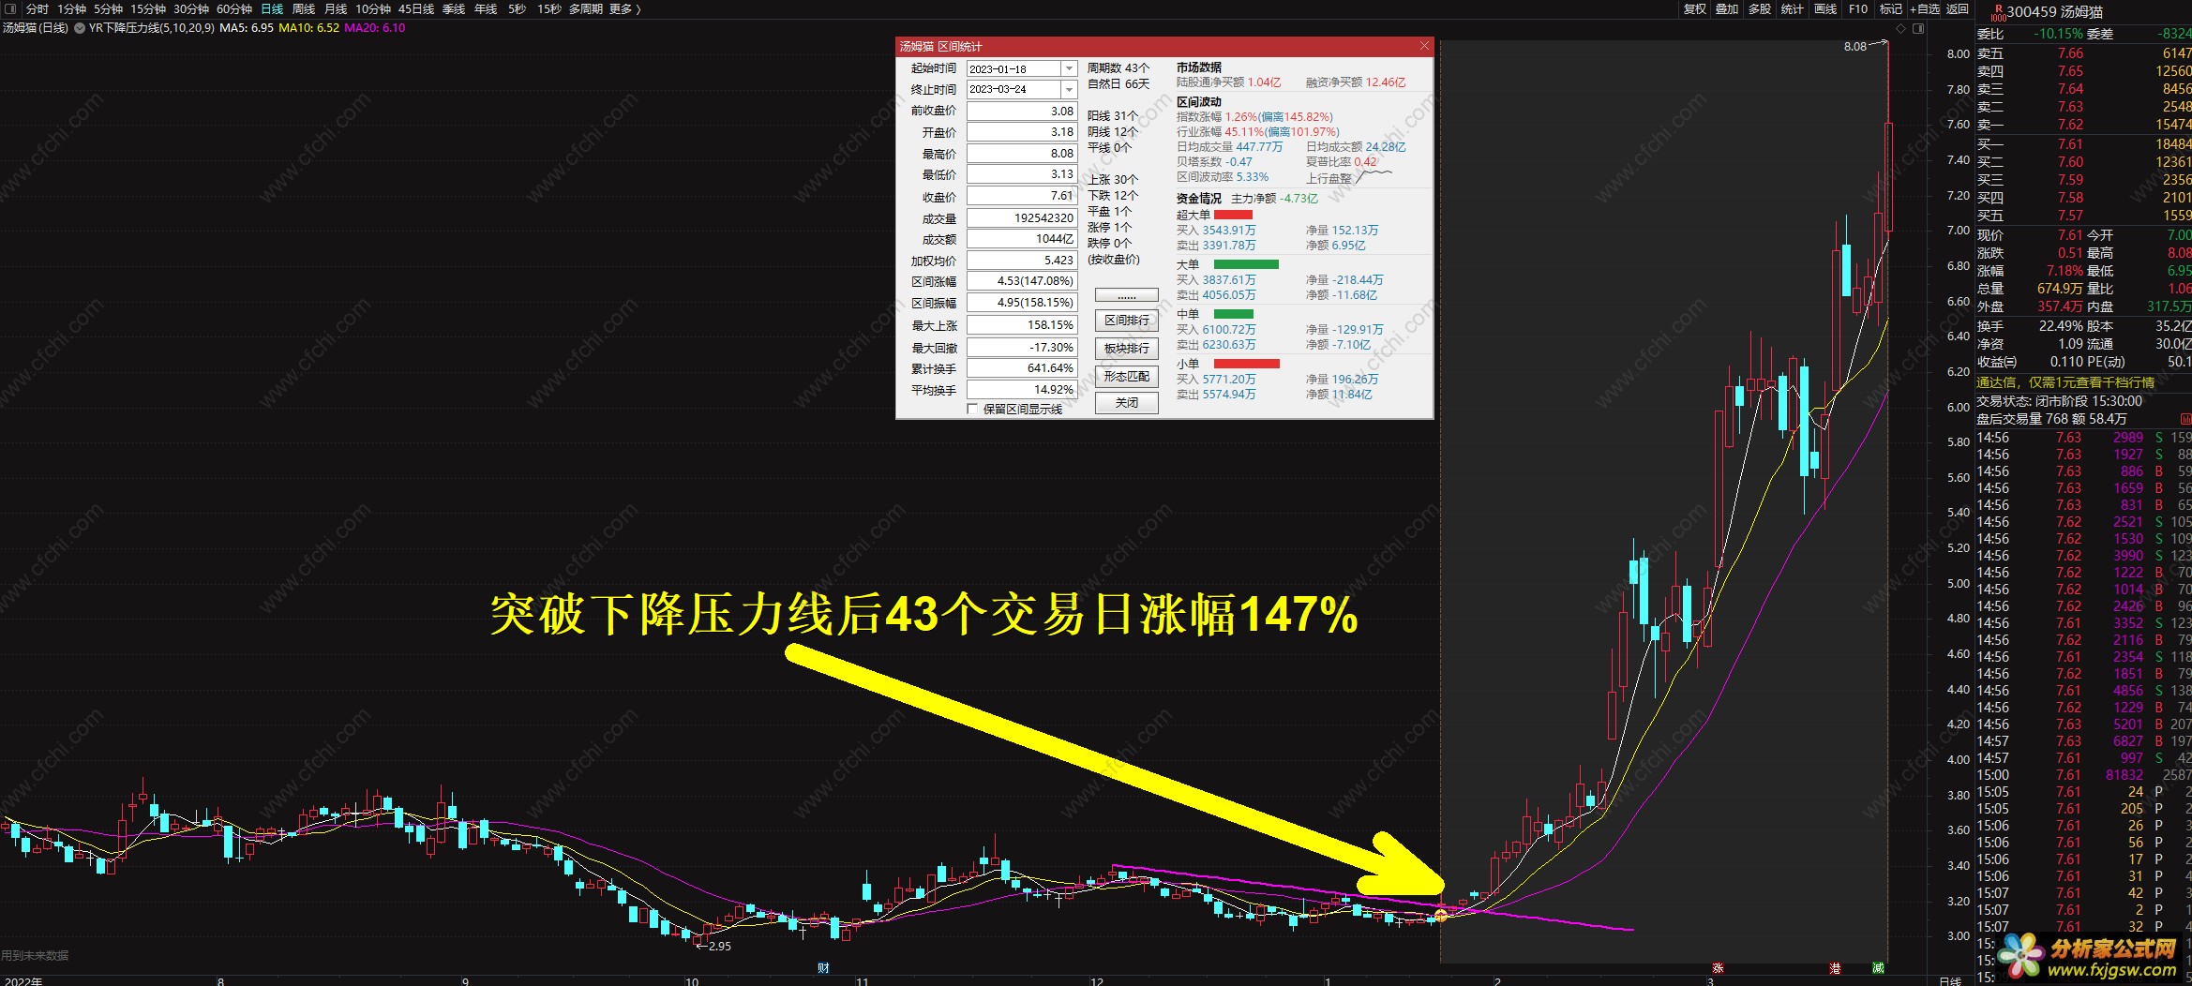
Task: Click the ...... button in the dialog
Action: pyautogui.click(x=1126, y=295)
